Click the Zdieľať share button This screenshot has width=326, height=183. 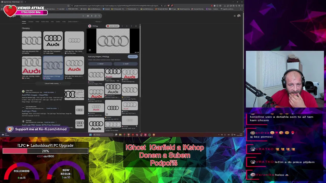coord(100,64)
